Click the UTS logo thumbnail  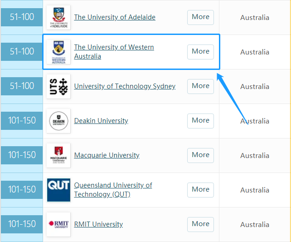click(x=58, y=86)
